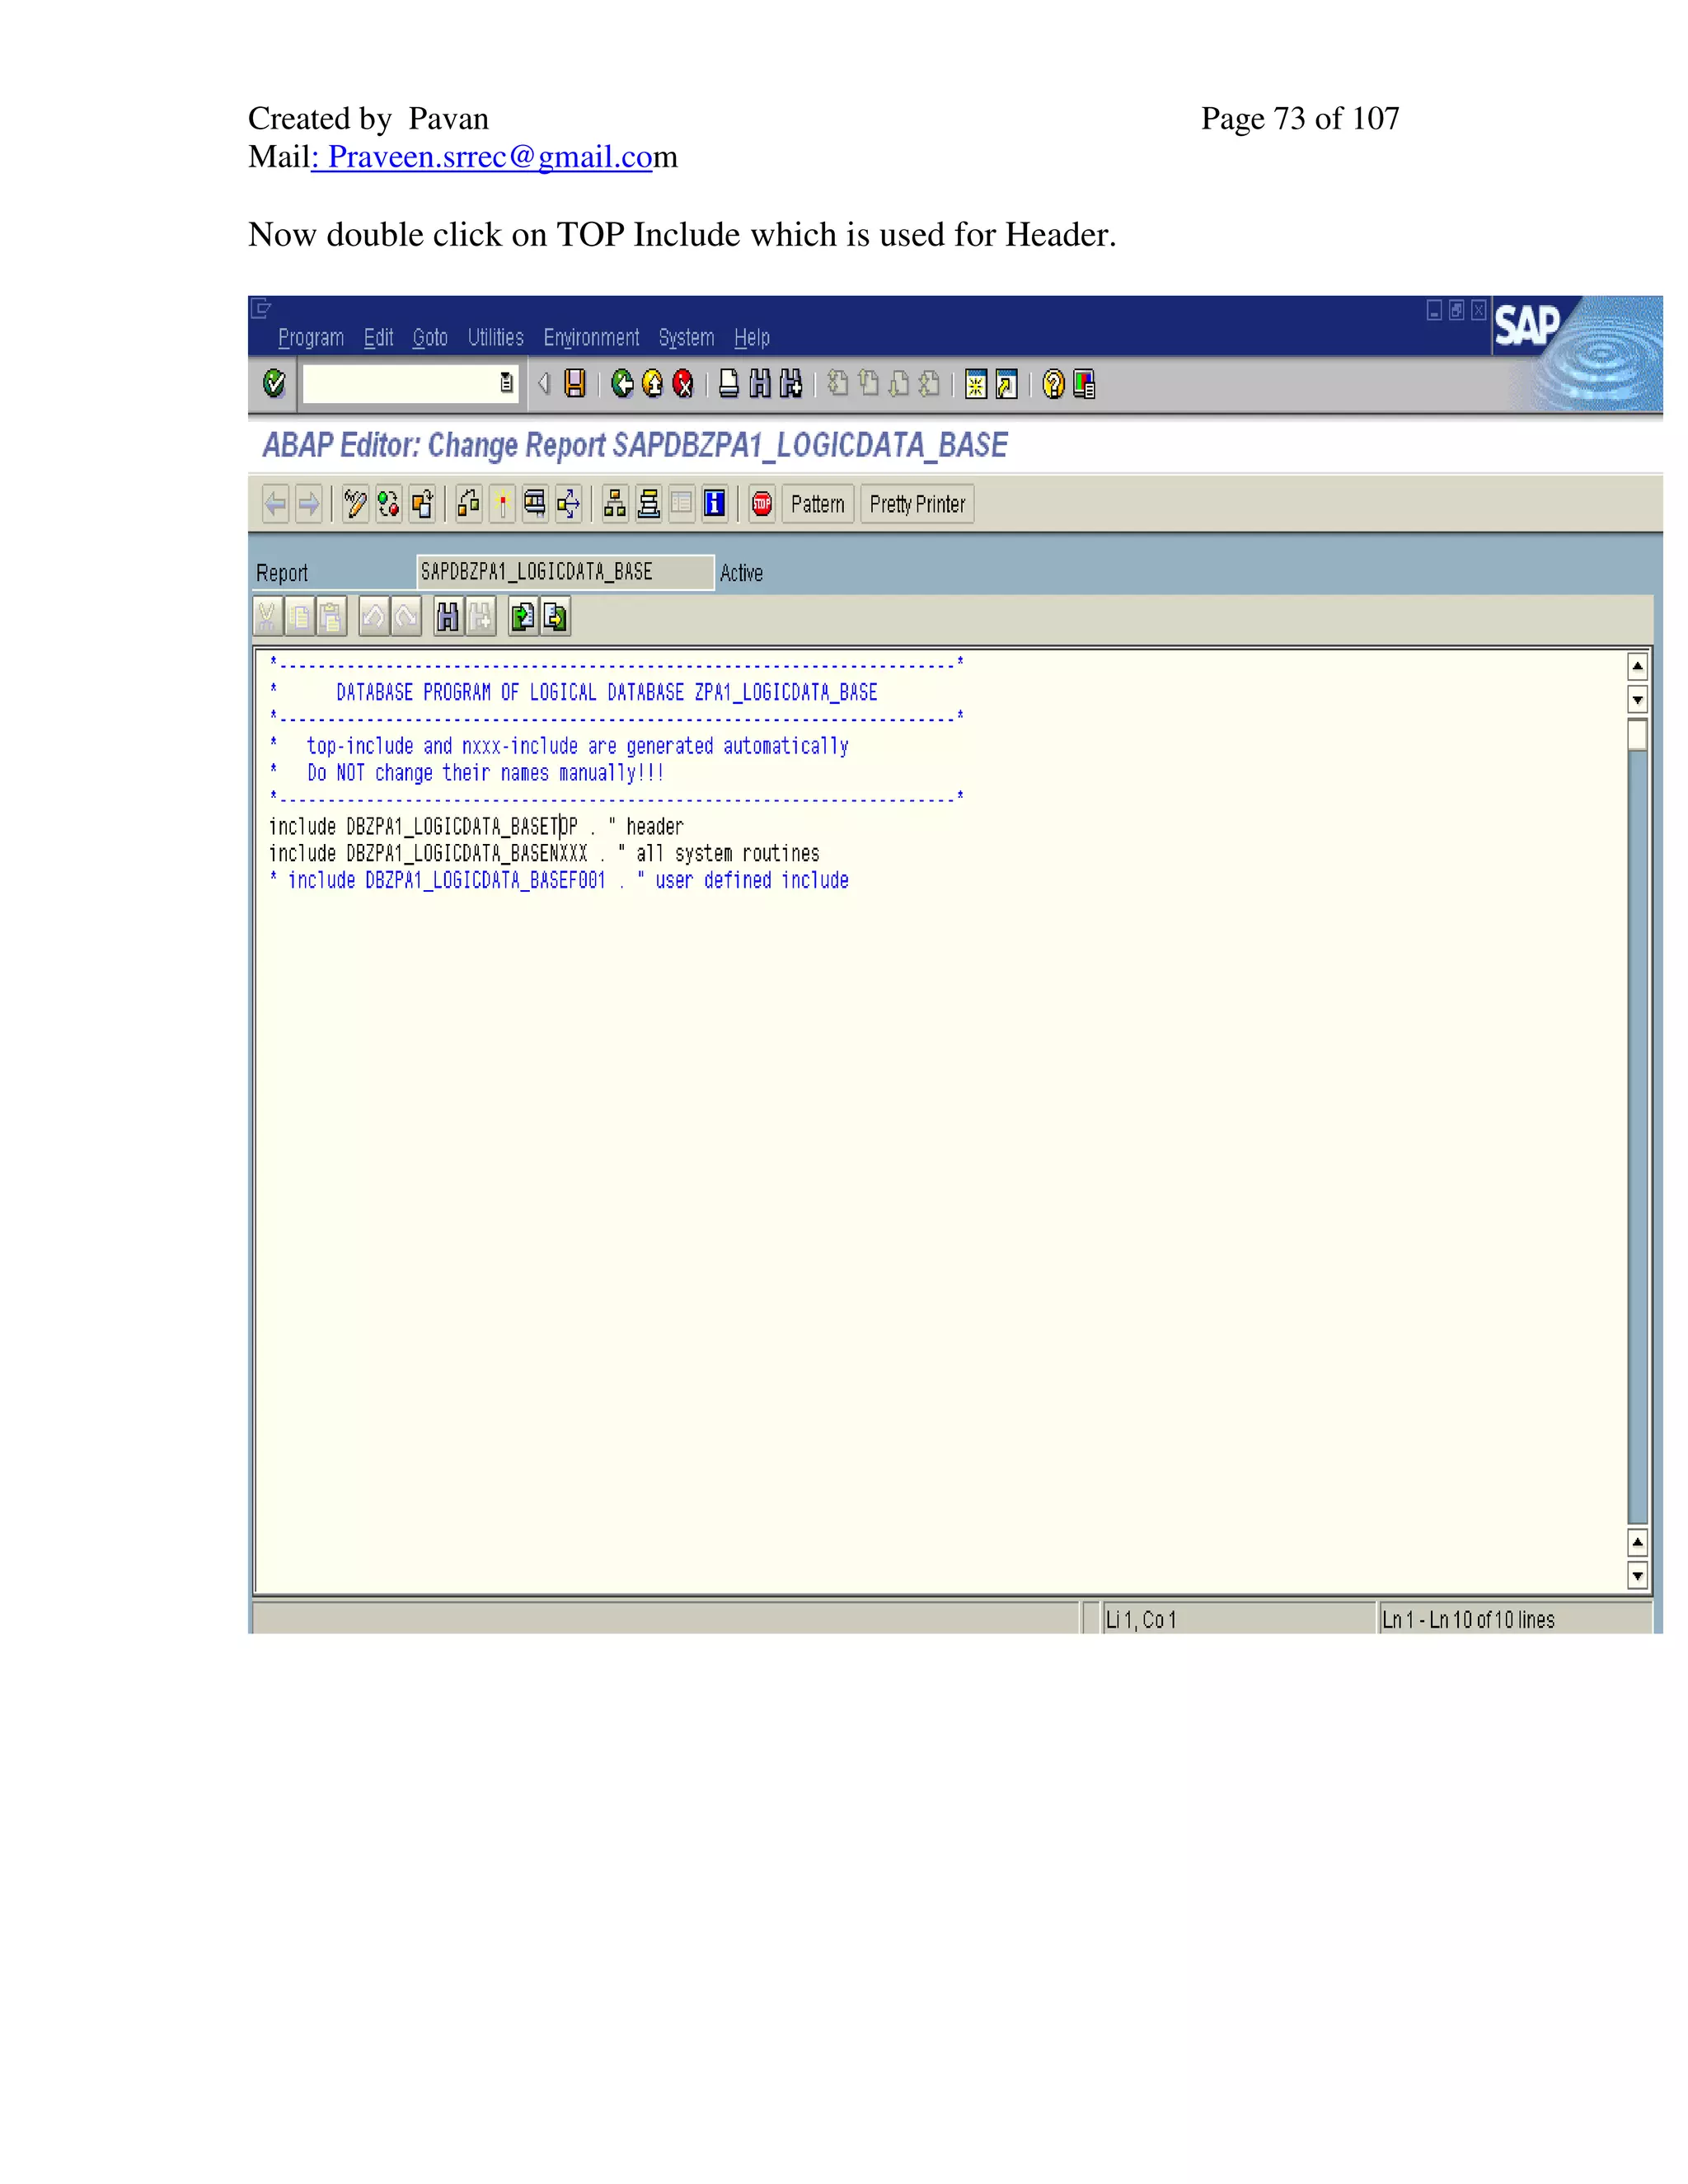Click the Customize Local Layout icon
The width and height of the screenshot is (1688, 2184).
1084,384
